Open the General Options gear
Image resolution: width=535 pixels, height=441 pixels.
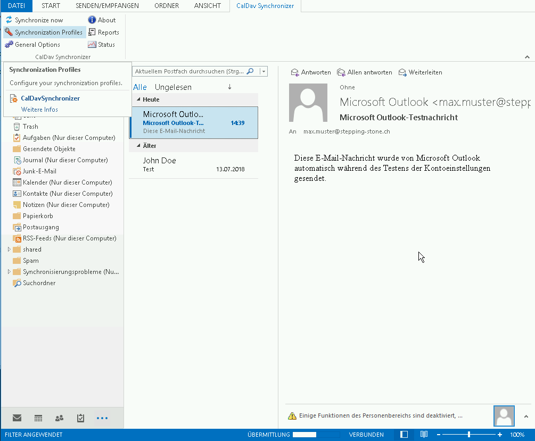[x=9, y=45]
